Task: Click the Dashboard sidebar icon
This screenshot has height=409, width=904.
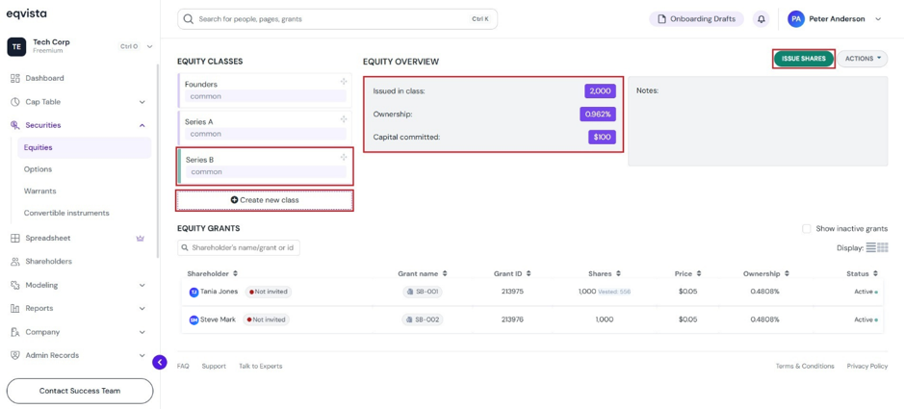Action: tap(15, 78)
